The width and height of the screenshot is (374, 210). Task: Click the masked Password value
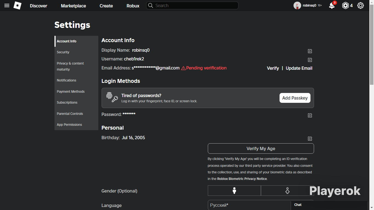point(129,114)
